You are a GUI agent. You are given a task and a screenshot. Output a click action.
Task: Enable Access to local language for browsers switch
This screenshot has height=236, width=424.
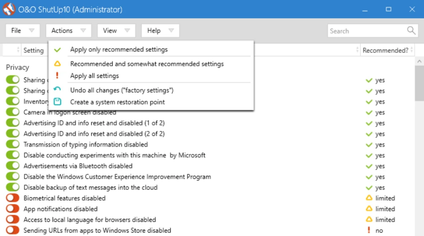coord(13,219)
